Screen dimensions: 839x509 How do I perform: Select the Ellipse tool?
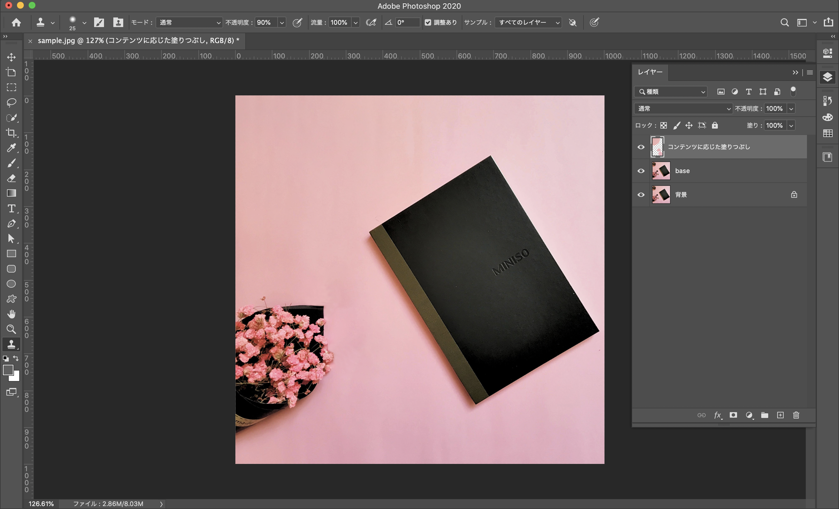click(11, 284)
